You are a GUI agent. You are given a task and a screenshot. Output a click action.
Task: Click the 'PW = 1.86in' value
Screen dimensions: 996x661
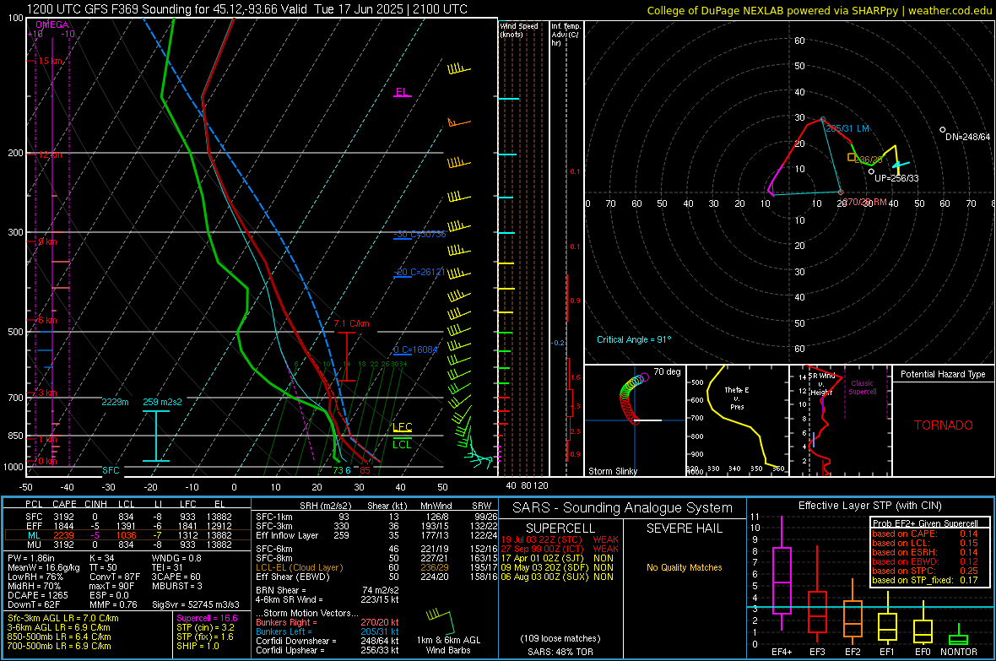(31, 558)
